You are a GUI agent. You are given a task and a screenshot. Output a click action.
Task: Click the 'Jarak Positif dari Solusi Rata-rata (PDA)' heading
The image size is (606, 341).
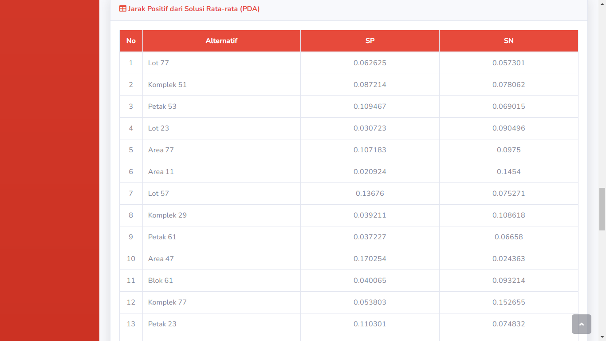[x=194, y=9]
